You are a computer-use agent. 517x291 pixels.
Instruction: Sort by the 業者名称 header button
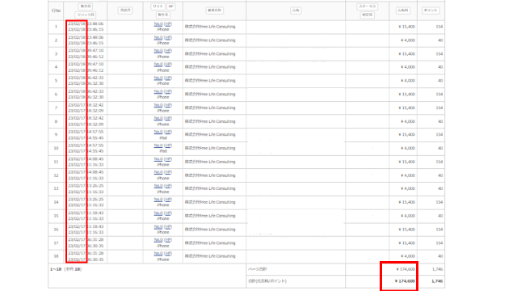(214, 11)
